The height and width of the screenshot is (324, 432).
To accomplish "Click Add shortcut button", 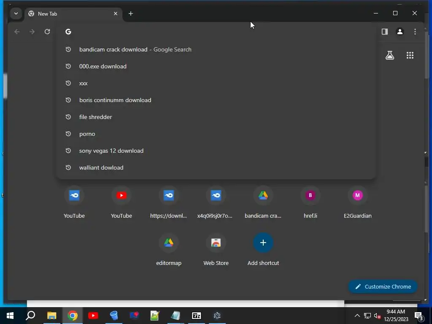I will pos(263,250).
